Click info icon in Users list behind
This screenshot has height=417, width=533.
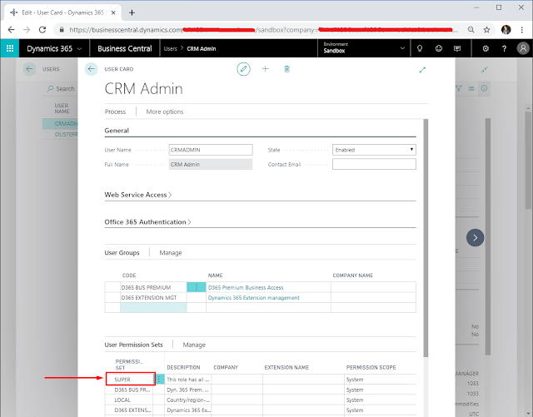(484, 88)
